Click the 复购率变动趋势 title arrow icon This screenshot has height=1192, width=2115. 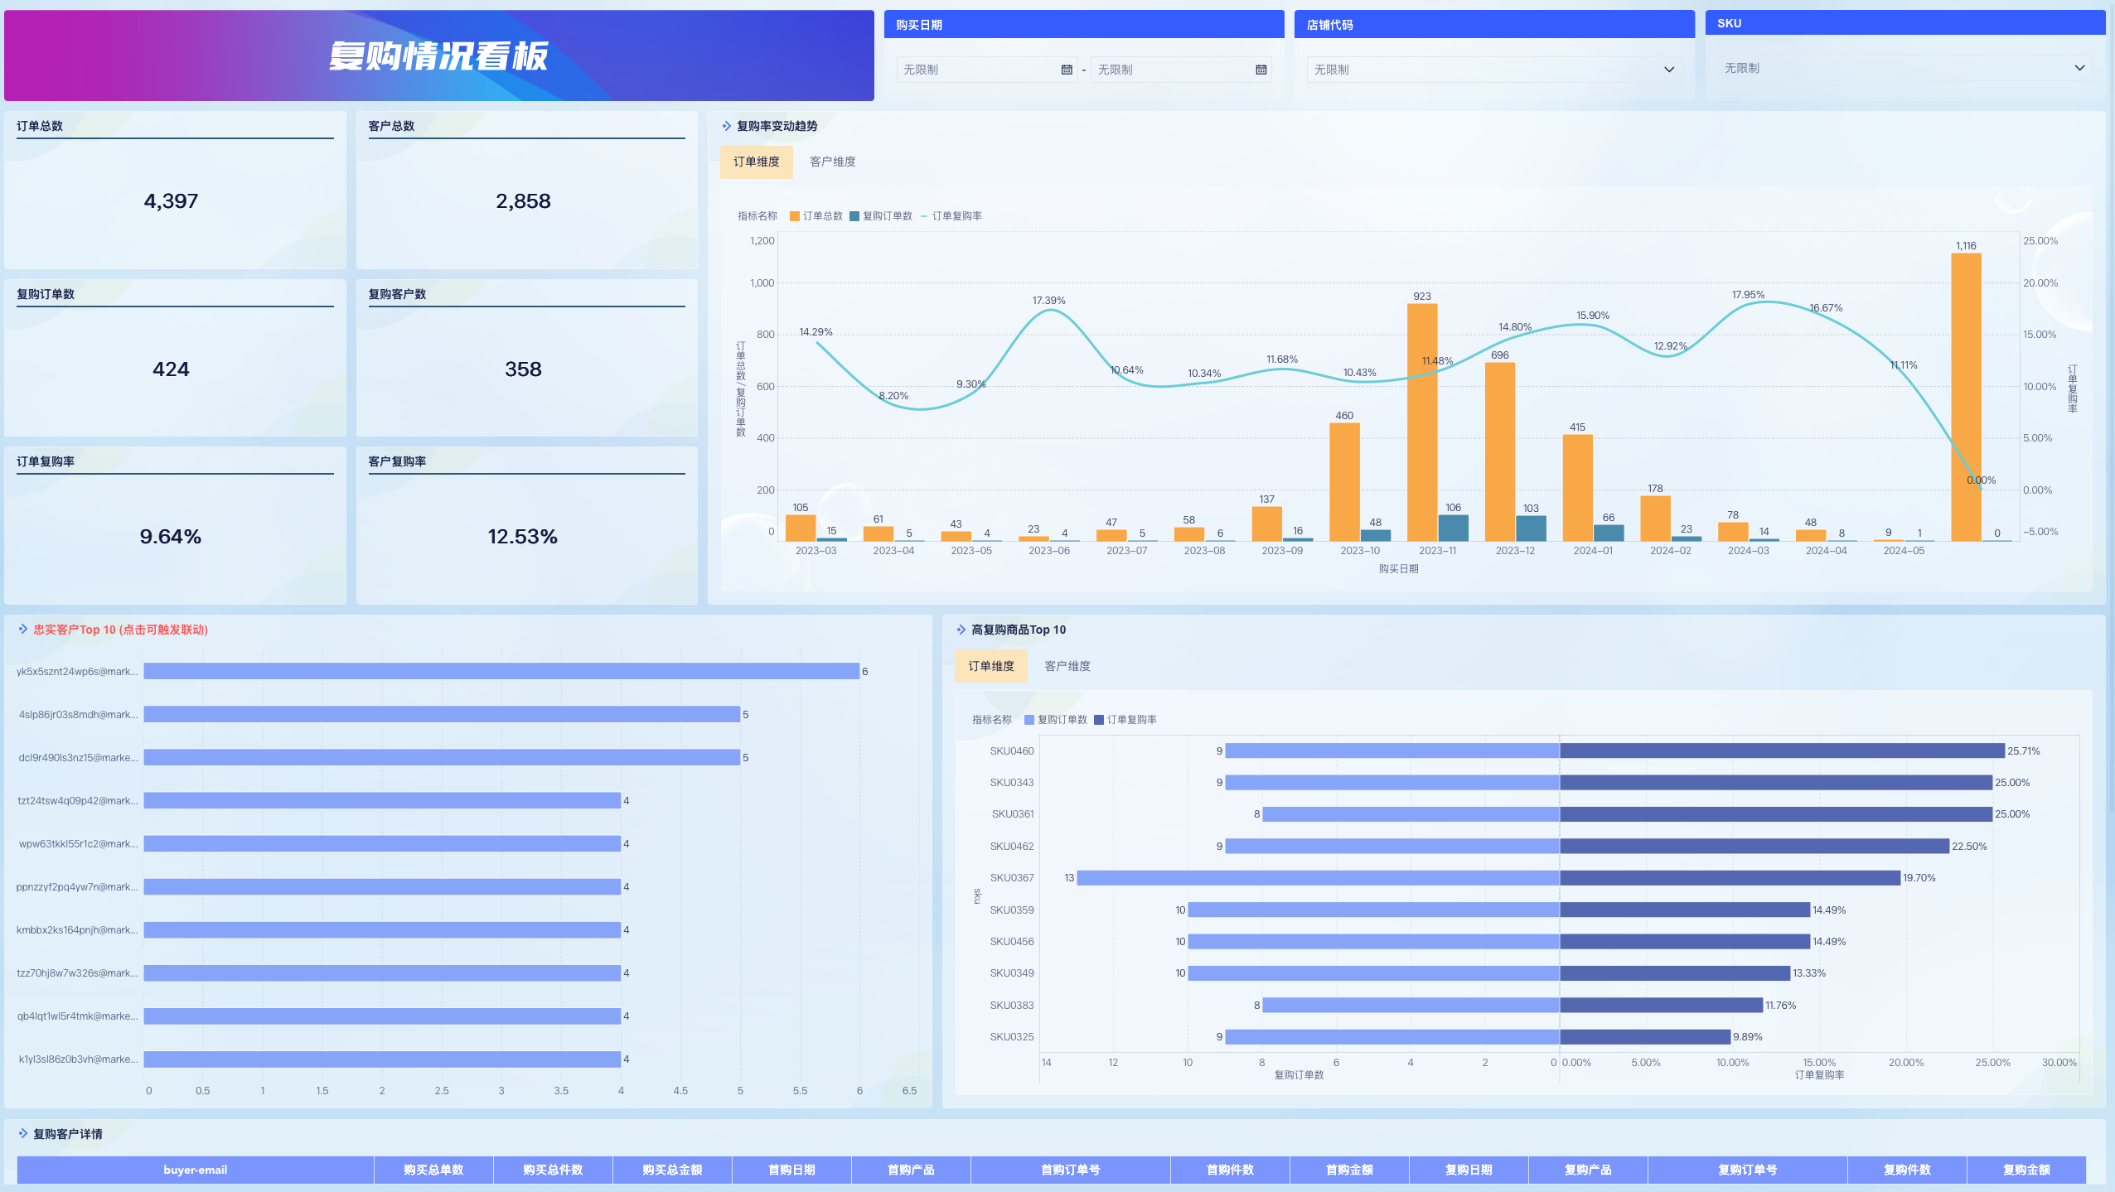727,126
